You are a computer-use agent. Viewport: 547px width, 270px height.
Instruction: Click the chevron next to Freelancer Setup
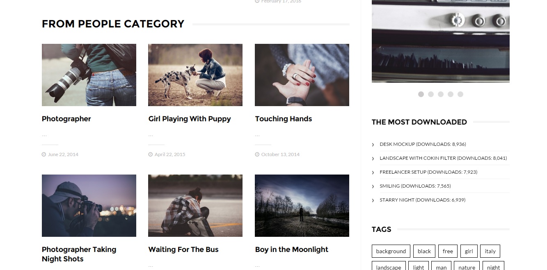click(373, 172)
